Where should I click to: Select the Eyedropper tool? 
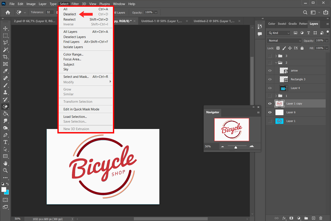[5, 71]
